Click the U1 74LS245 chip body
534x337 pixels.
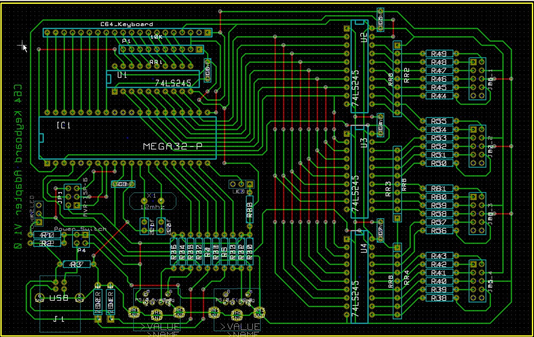pyautogui.click(x=152, y=78)
